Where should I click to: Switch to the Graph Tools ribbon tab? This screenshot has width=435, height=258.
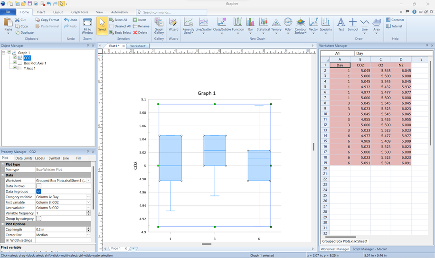pyautogui.click(x=79, y=12)
